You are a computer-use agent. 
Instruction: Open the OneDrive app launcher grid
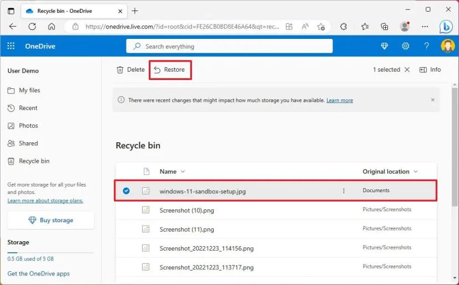coord(11,46)
